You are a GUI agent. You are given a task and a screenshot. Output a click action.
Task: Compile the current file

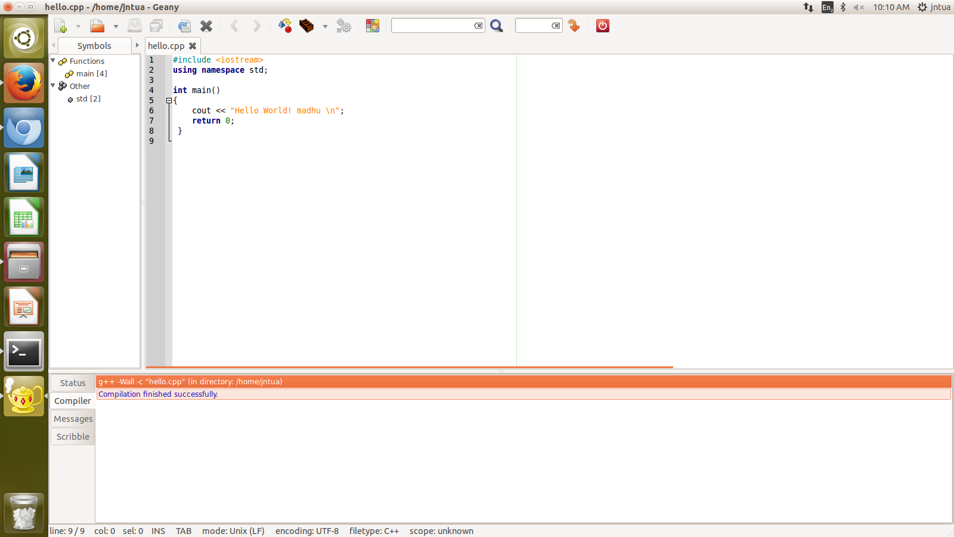(x=285, y=26)
